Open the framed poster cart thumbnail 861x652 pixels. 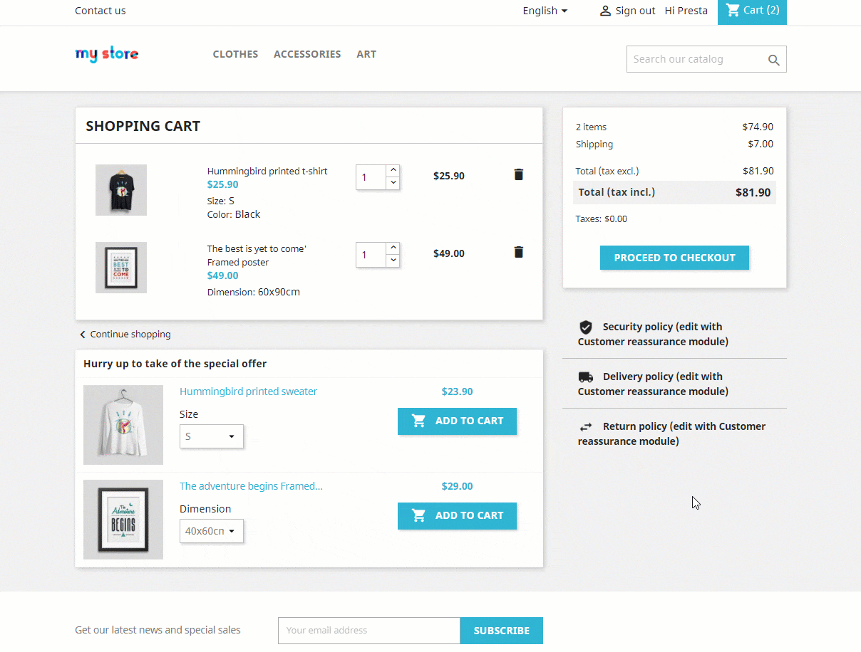point(121,268)
